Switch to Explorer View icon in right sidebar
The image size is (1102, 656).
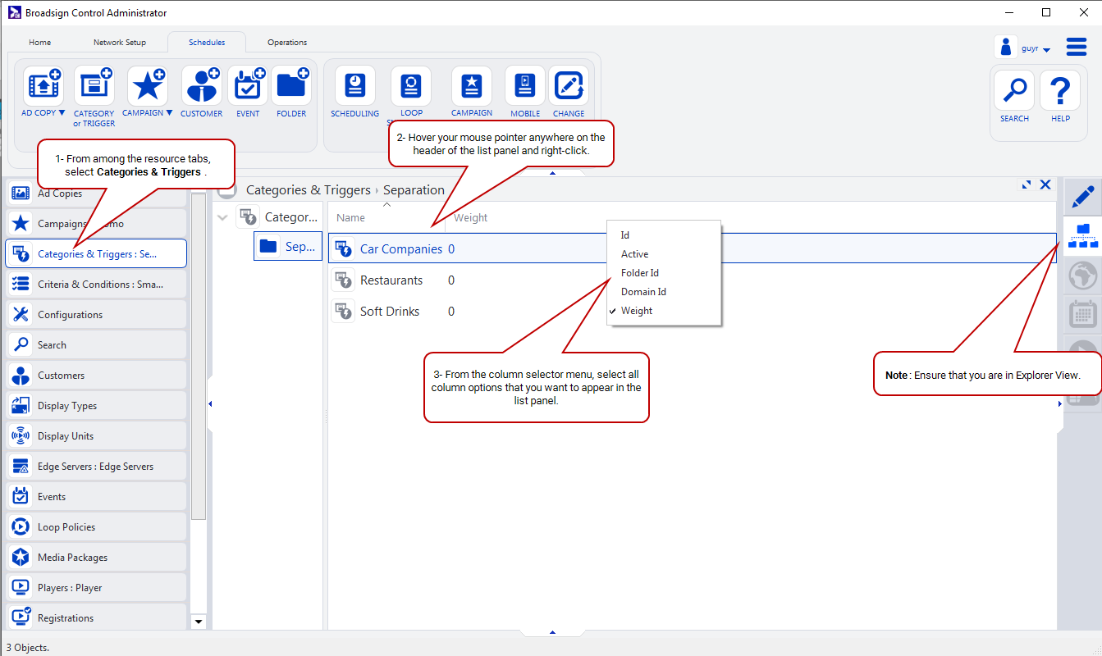[1082, 235]
